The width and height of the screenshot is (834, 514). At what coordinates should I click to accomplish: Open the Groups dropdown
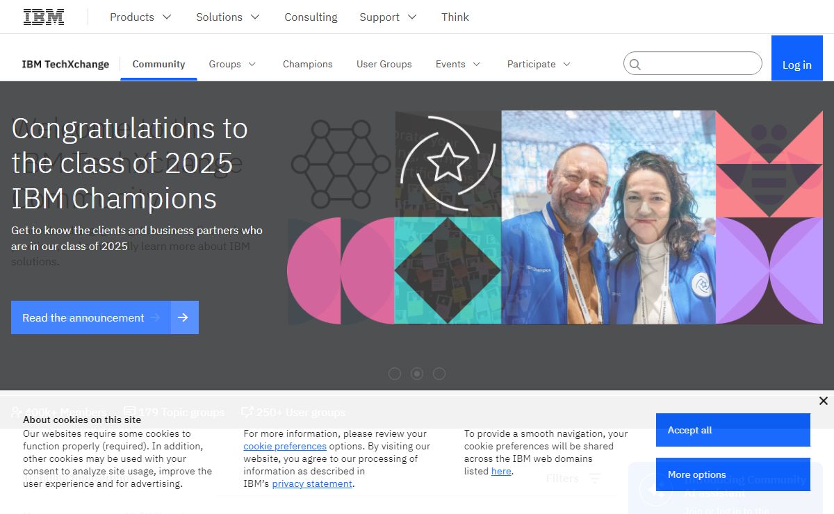pyautogui.click(x=233, y=64)
